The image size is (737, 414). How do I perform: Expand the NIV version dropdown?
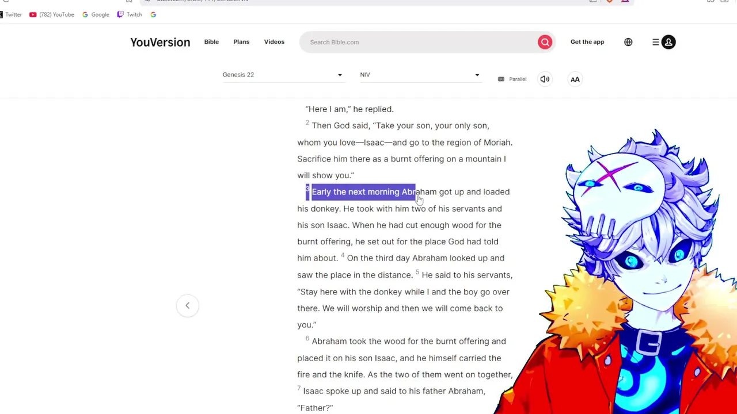[420, 75]
